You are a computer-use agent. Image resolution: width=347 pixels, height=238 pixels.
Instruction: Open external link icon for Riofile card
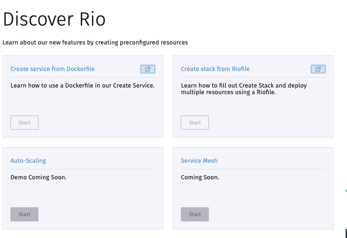point(318,69)
